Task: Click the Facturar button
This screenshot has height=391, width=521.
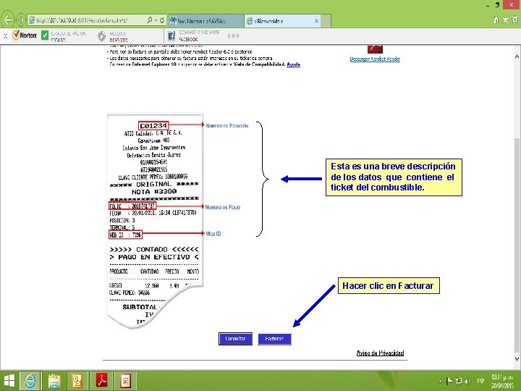Action: point(274,339)
